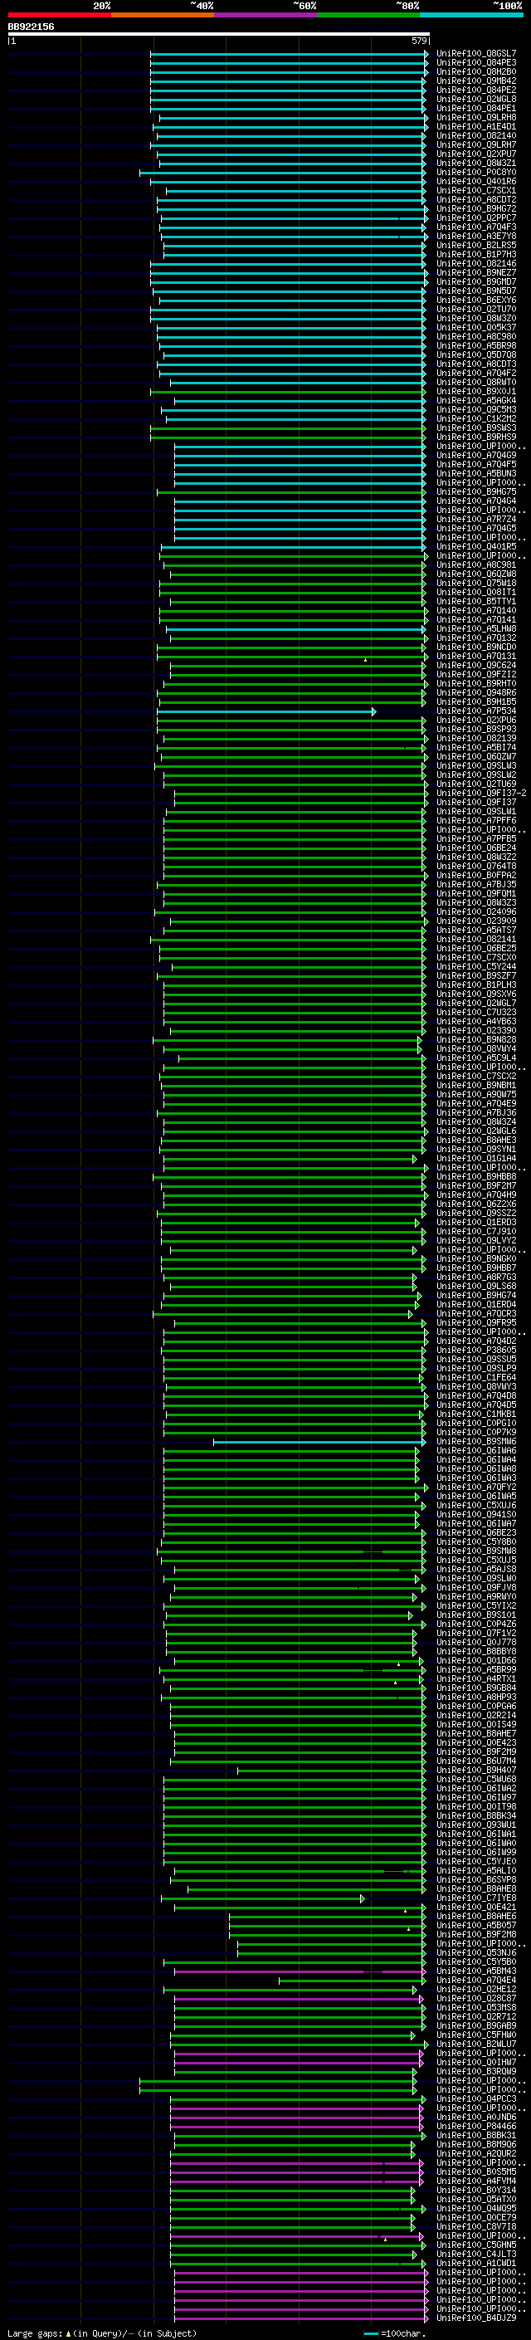Screen dimensions: 531x2340
Task: Select the UniRef100_B6U7M4 label
Action: pyautogui.click(x=476, y=1761)
